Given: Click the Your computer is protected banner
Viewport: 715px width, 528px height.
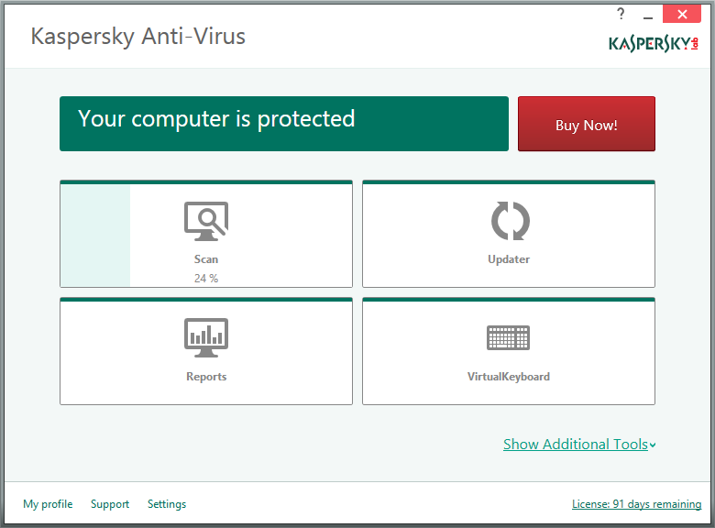Looking at the screenshot, I should coord(284,124).
